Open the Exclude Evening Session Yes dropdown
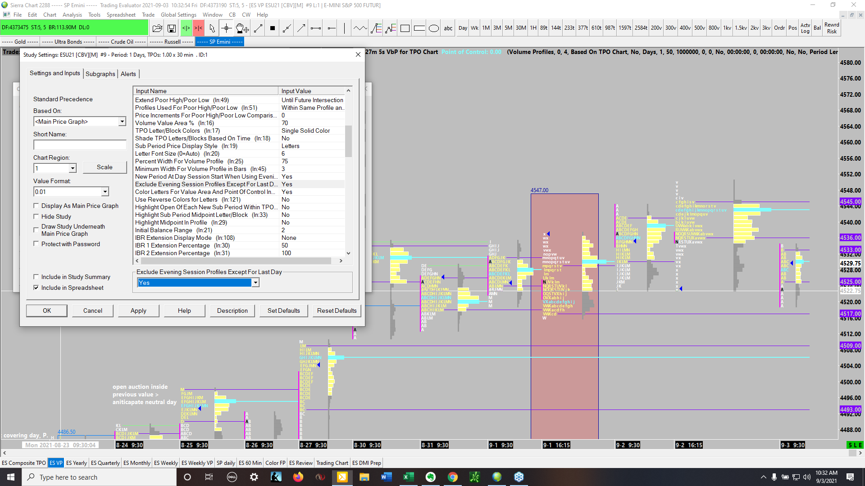This screenshot has width=865, height=486. tap(255, 283)
